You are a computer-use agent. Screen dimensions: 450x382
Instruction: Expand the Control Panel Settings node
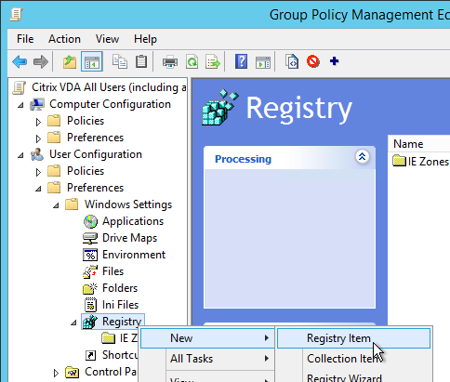(x=56, y=373)
